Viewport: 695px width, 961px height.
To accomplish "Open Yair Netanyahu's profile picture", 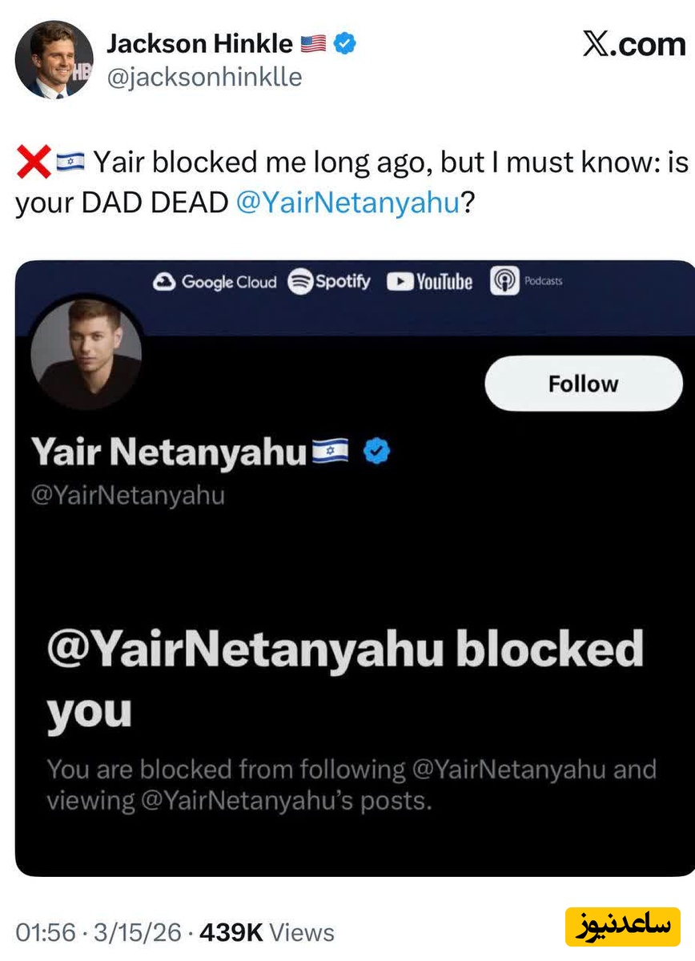I will tap(86, 352).
